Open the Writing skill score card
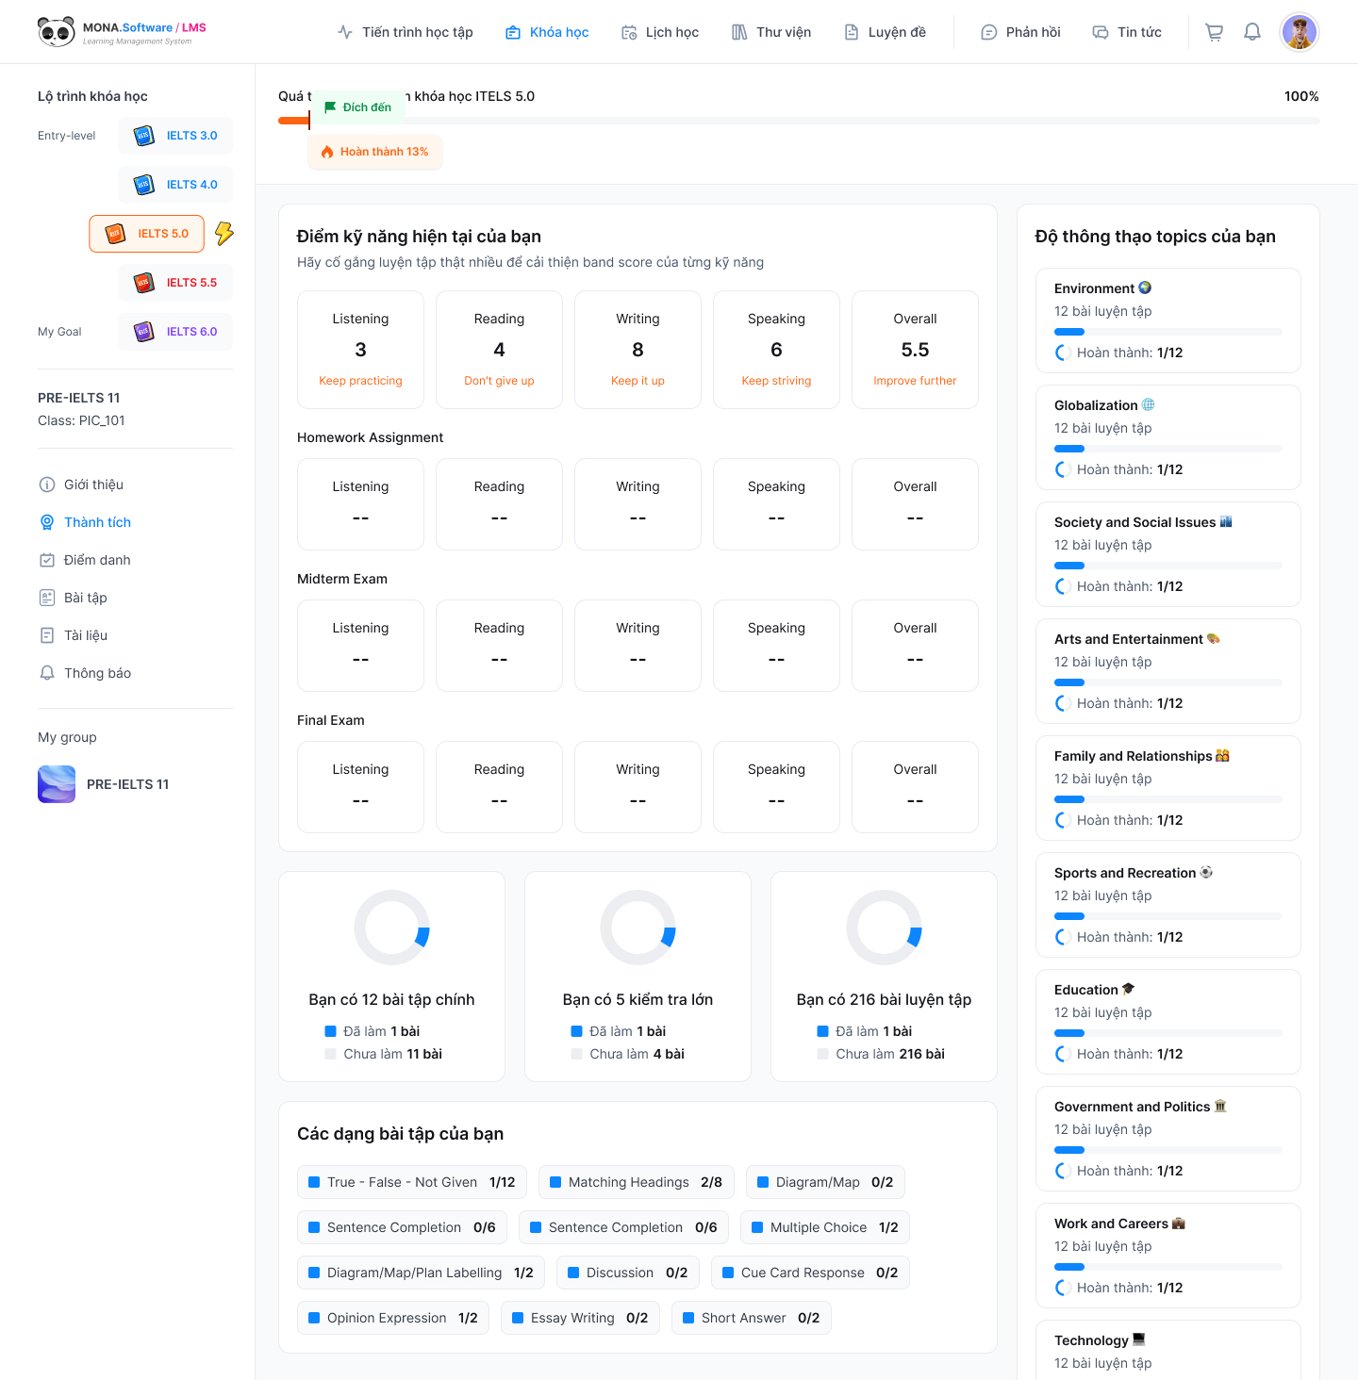The image size is (1358, 1380). (x=638, y=350)
